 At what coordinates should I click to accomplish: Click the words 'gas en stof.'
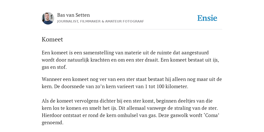(54, 67)
